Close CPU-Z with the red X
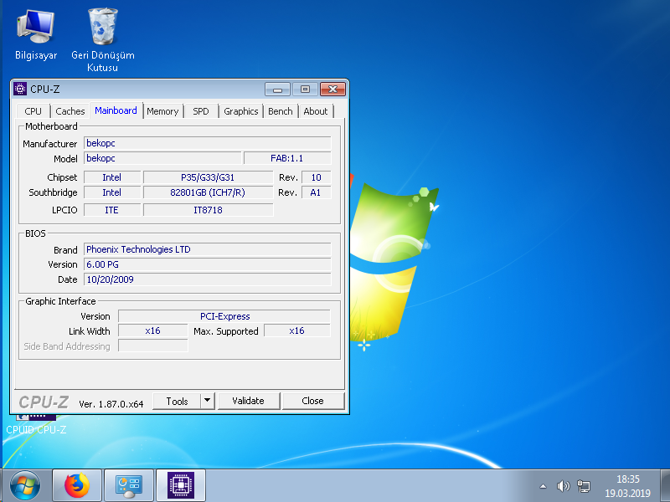 coord(332,90)
